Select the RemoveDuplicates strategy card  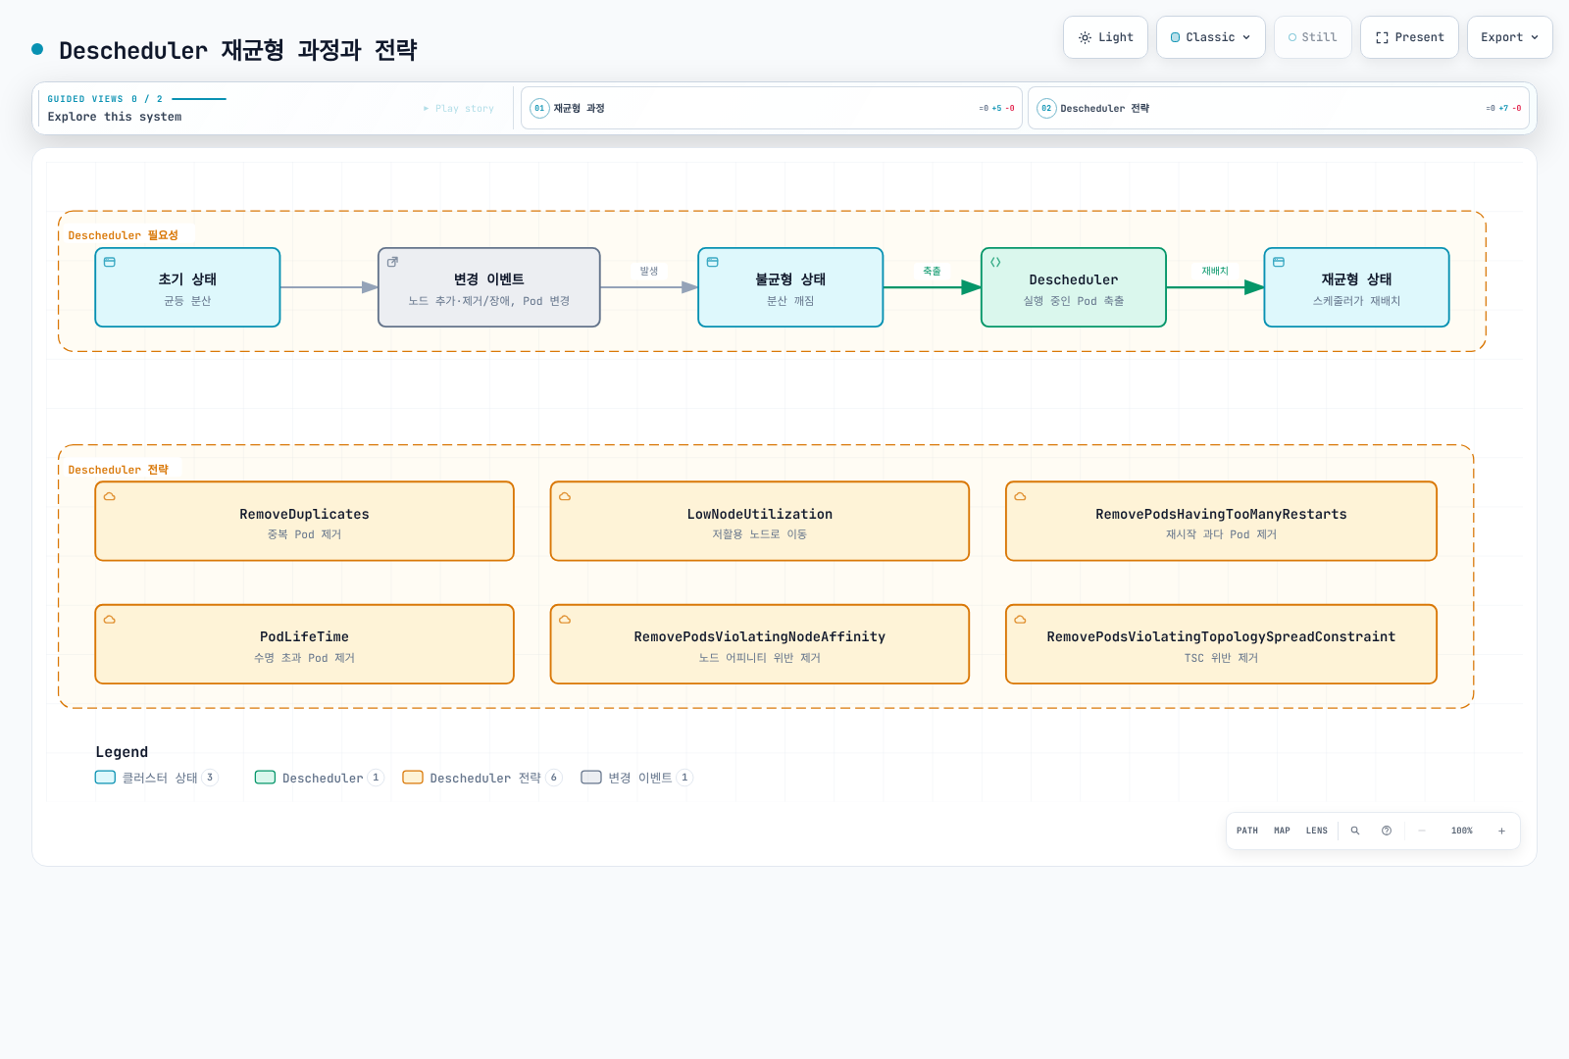pos(304,522)
